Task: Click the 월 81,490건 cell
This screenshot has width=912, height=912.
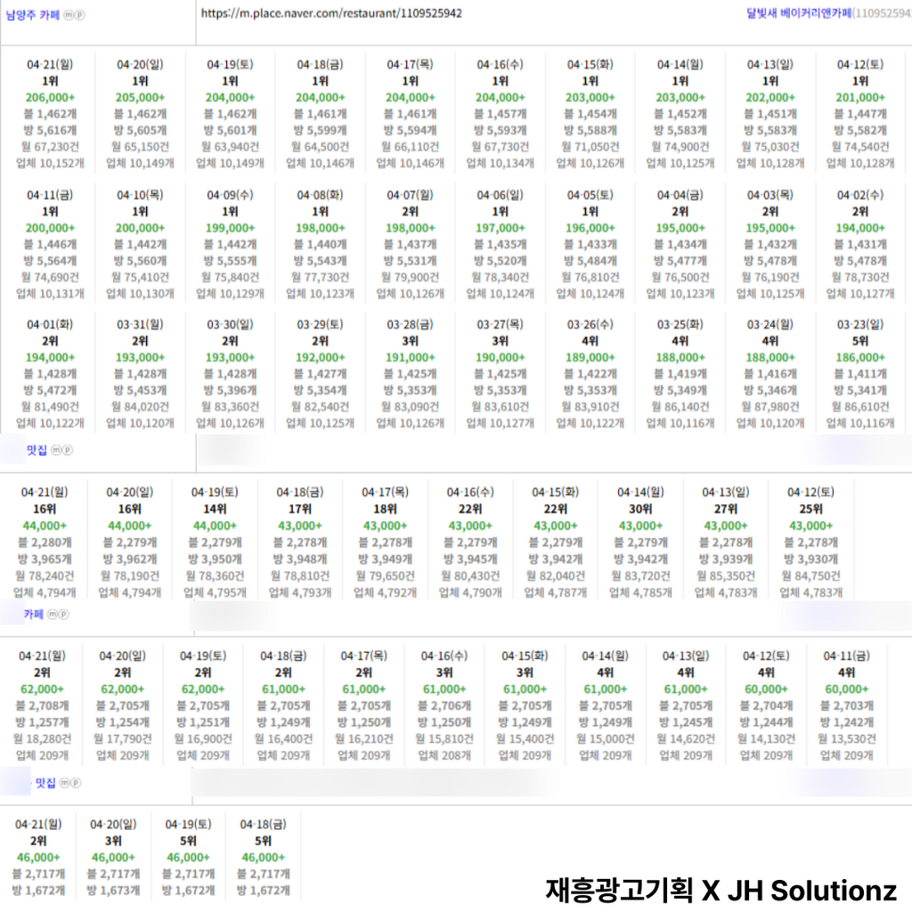Action: (50, 406)
